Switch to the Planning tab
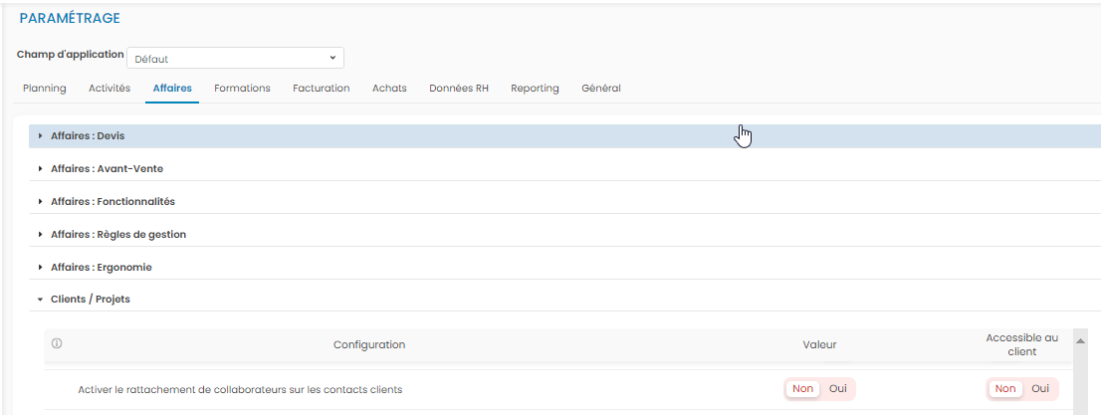Image resolution: width=1101 pixels, height=415 pixels. 44,89
